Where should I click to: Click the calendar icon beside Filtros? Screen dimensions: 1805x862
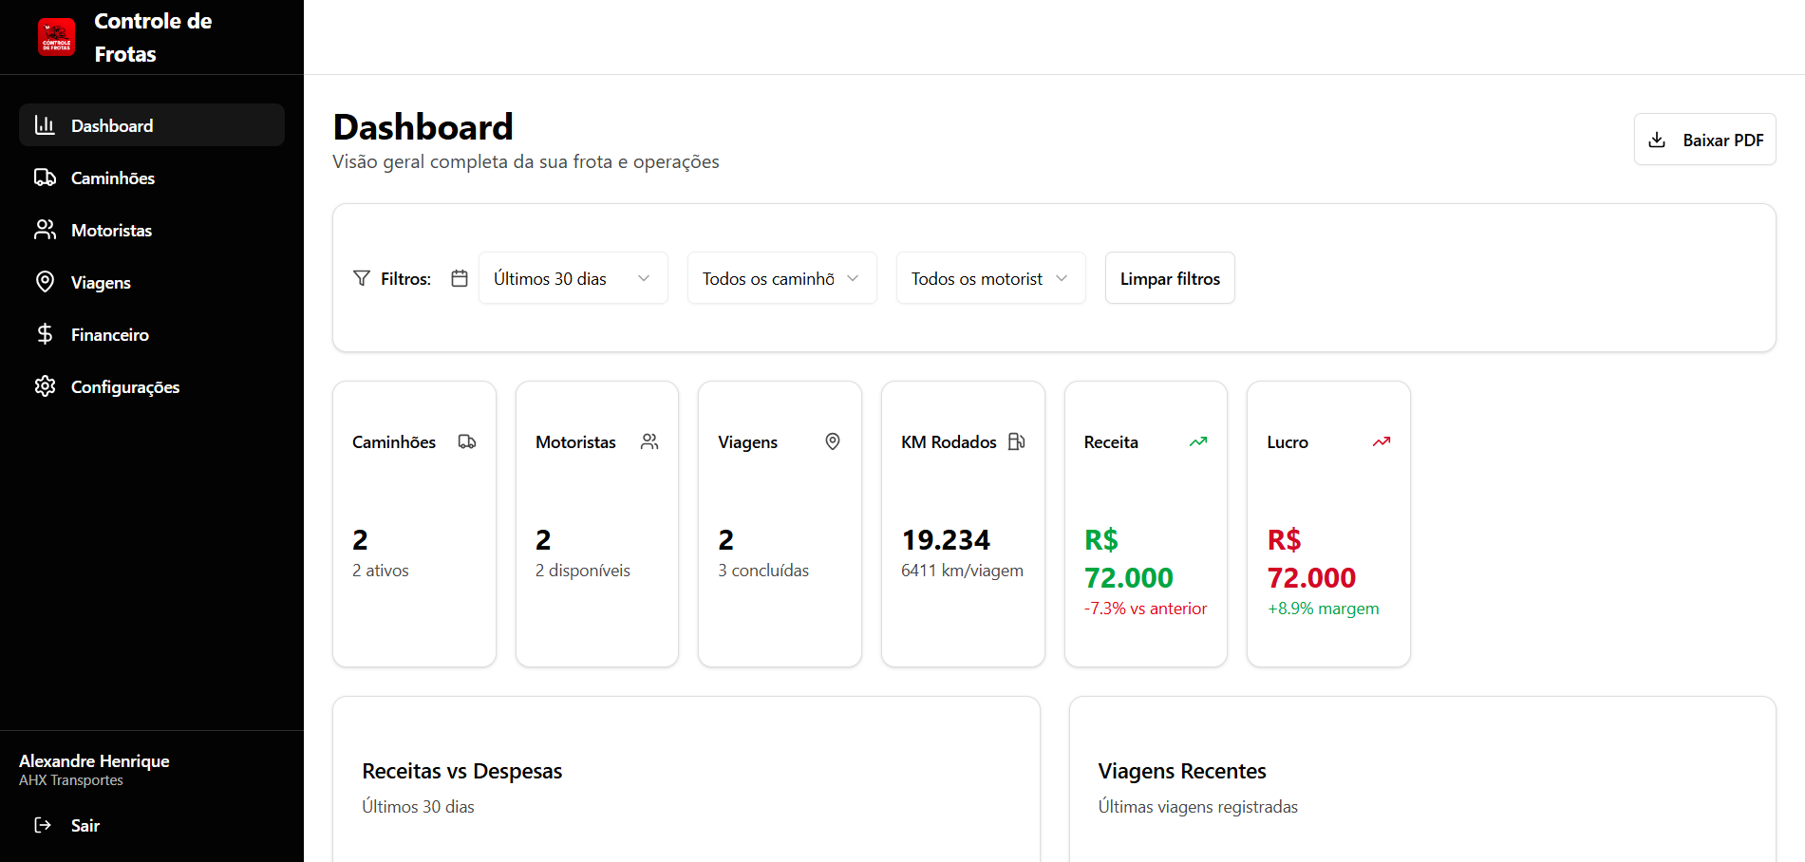click(x=460, y=278)
